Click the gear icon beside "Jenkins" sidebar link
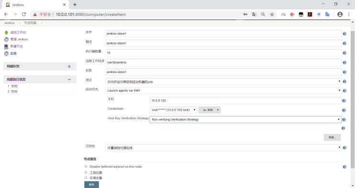Viewport: 355px width, 188px height. point(6,40)
